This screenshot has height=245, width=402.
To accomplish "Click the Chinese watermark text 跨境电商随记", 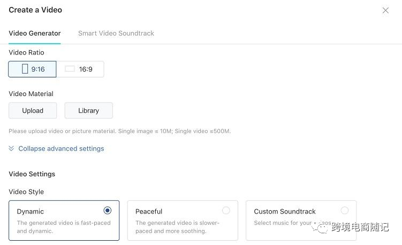I will pos(359,227).
